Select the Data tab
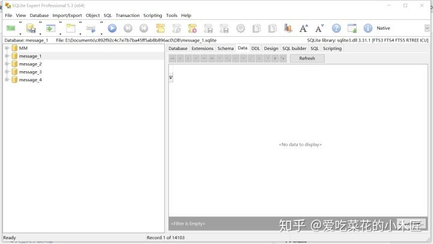433x244 pixels. click(242, 48)
